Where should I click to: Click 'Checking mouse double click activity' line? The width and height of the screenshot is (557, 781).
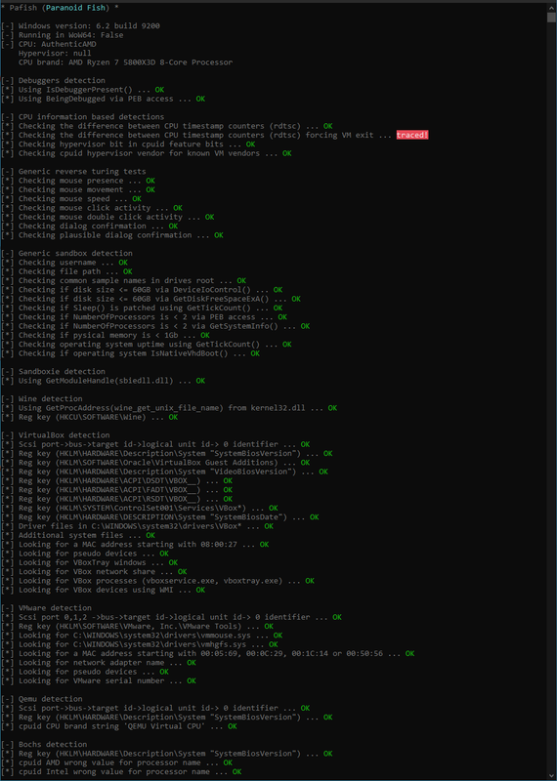click(x=107, y=217)
